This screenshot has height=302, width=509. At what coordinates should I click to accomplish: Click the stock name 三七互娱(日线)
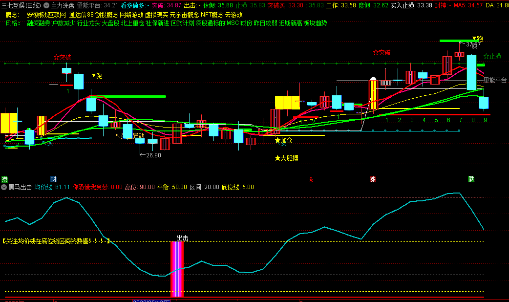click(21, 5)
